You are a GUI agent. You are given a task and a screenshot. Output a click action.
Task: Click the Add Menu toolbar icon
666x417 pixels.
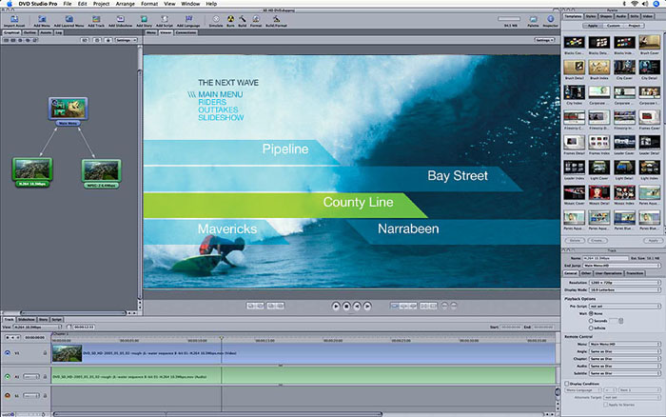[42, 19]
